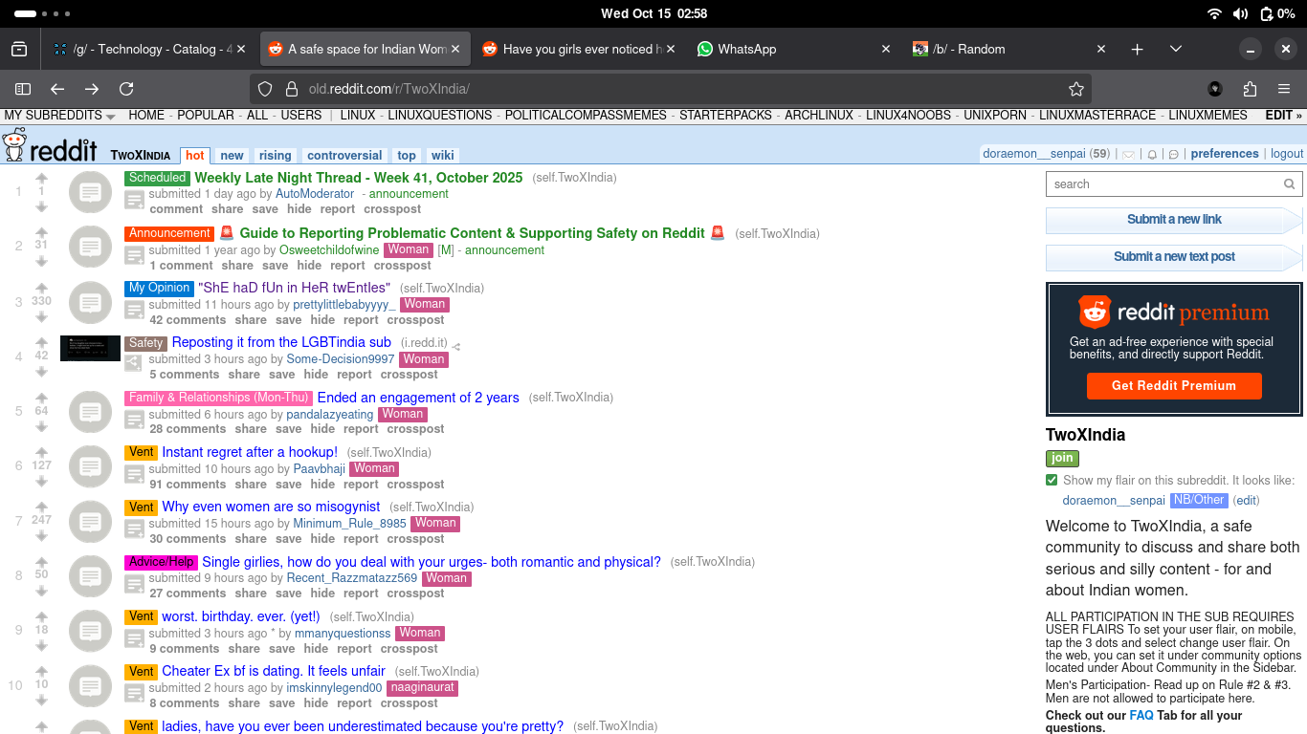Toggle "Show my flair on this subreddit" checkbox
This screenshot has height=734, width=1307.
point(1052,481)
